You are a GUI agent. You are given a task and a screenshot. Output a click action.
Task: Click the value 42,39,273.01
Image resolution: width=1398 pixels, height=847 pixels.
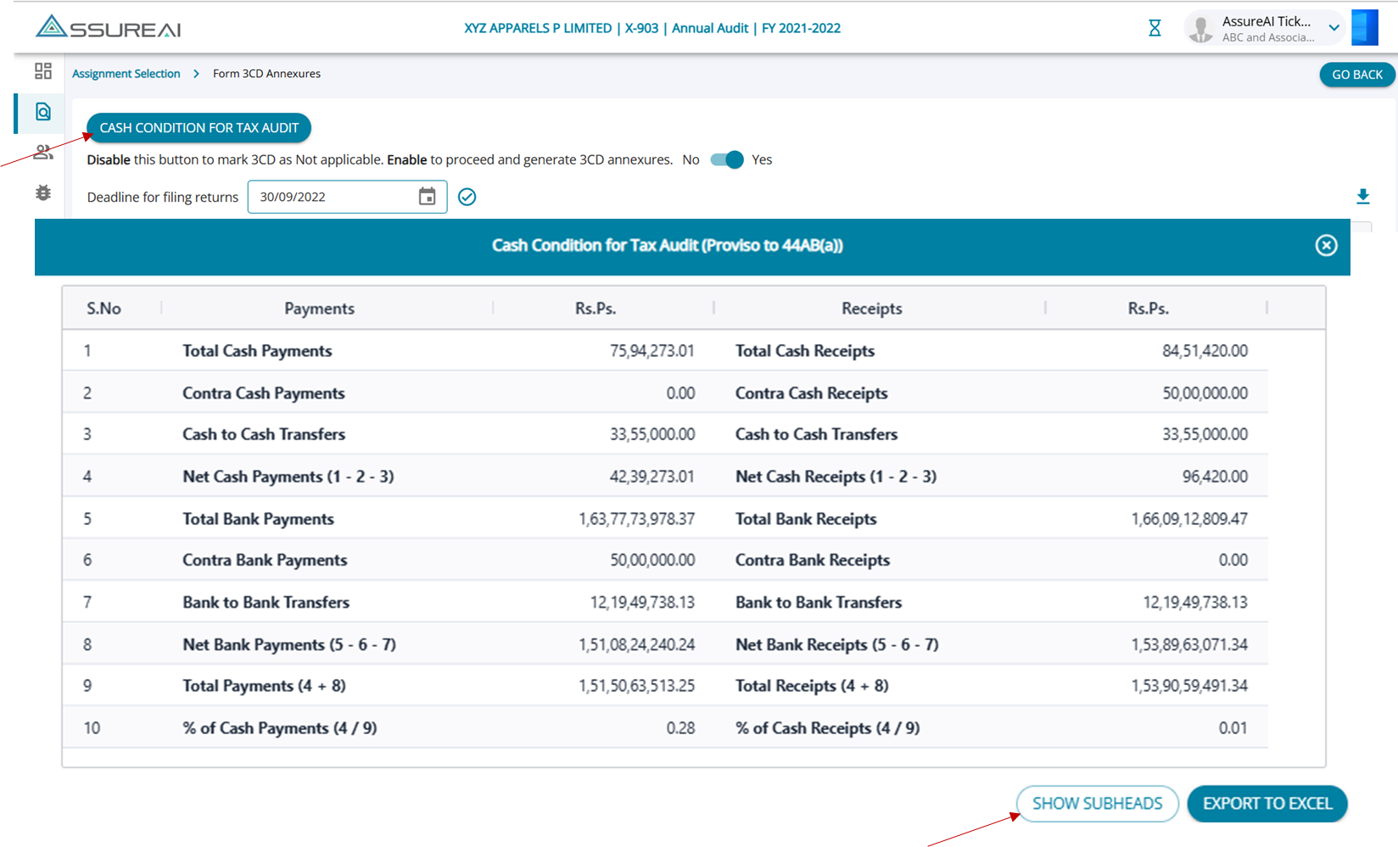(x=651, y=476)
